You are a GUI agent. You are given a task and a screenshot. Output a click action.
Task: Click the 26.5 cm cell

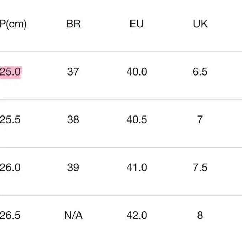10,215
